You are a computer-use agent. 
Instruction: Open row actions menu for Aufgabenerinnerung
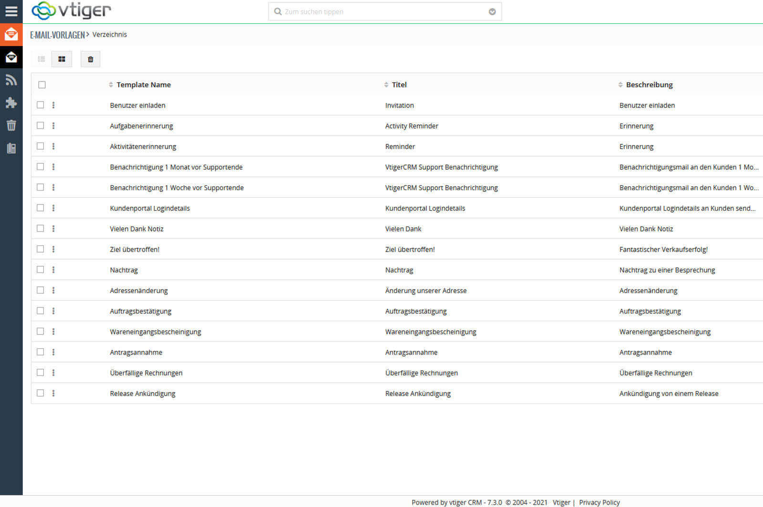(x=53, y=126)
